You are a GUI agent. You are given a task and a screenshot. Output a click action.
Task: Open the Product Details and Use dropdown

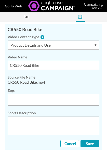point(53,45)
